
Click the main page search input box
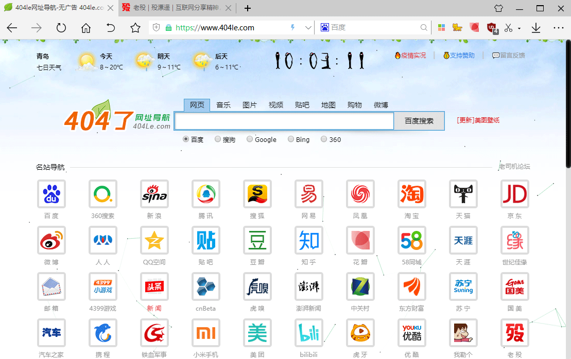pos(284,121)
